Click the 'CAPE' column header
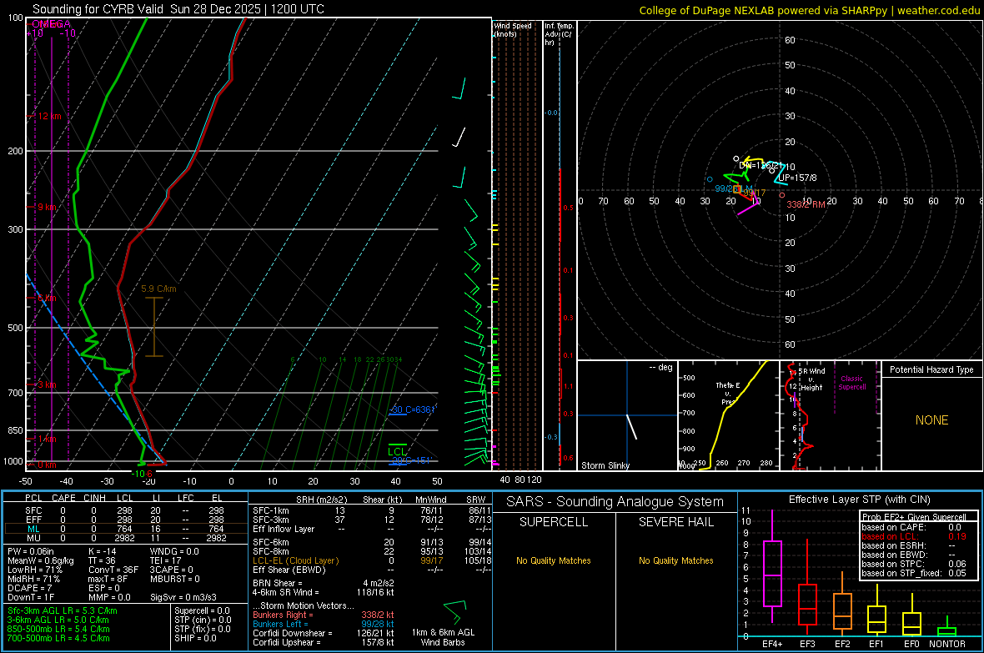This screenshot has width=984, height=653. tap(63, 498)
